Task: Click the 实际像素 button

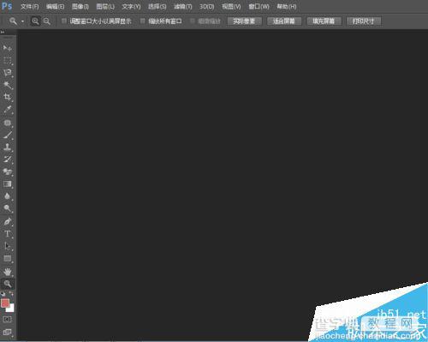Action: click(244, 21)
